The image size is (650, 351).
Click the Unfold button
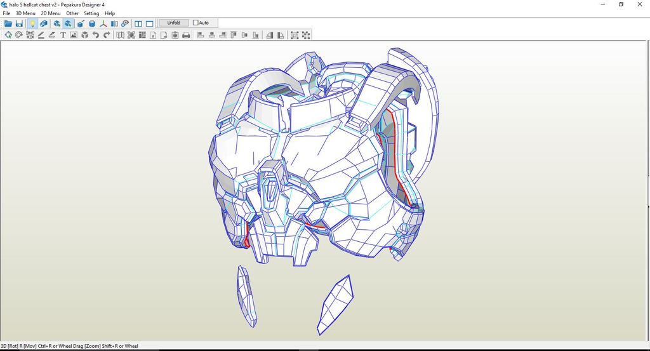pyautogui.click(x=174, y=23)
